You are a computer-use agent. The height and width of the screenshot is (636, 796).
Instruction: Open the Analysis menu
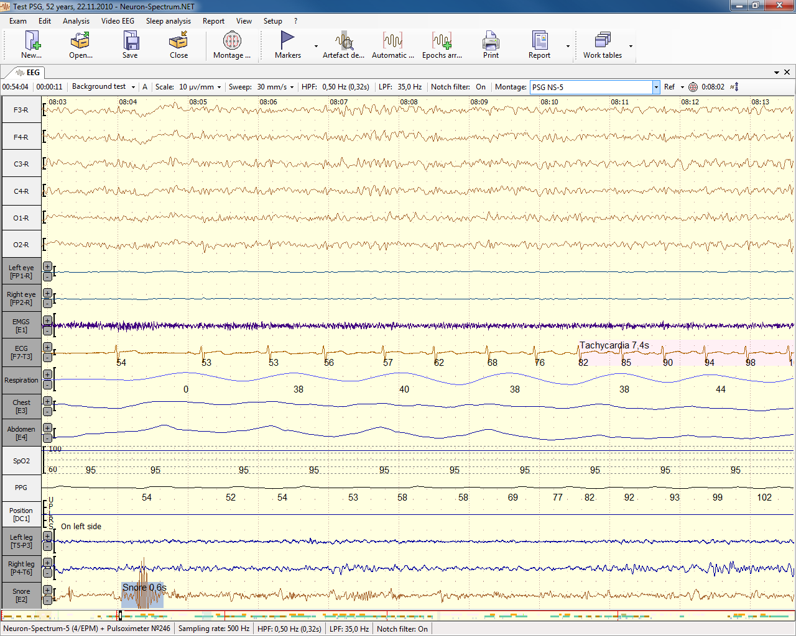(x=76, y=21)
